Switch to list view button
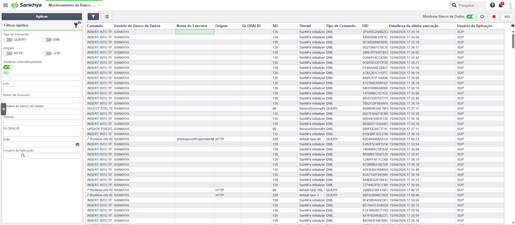 [x=107, y=17]
